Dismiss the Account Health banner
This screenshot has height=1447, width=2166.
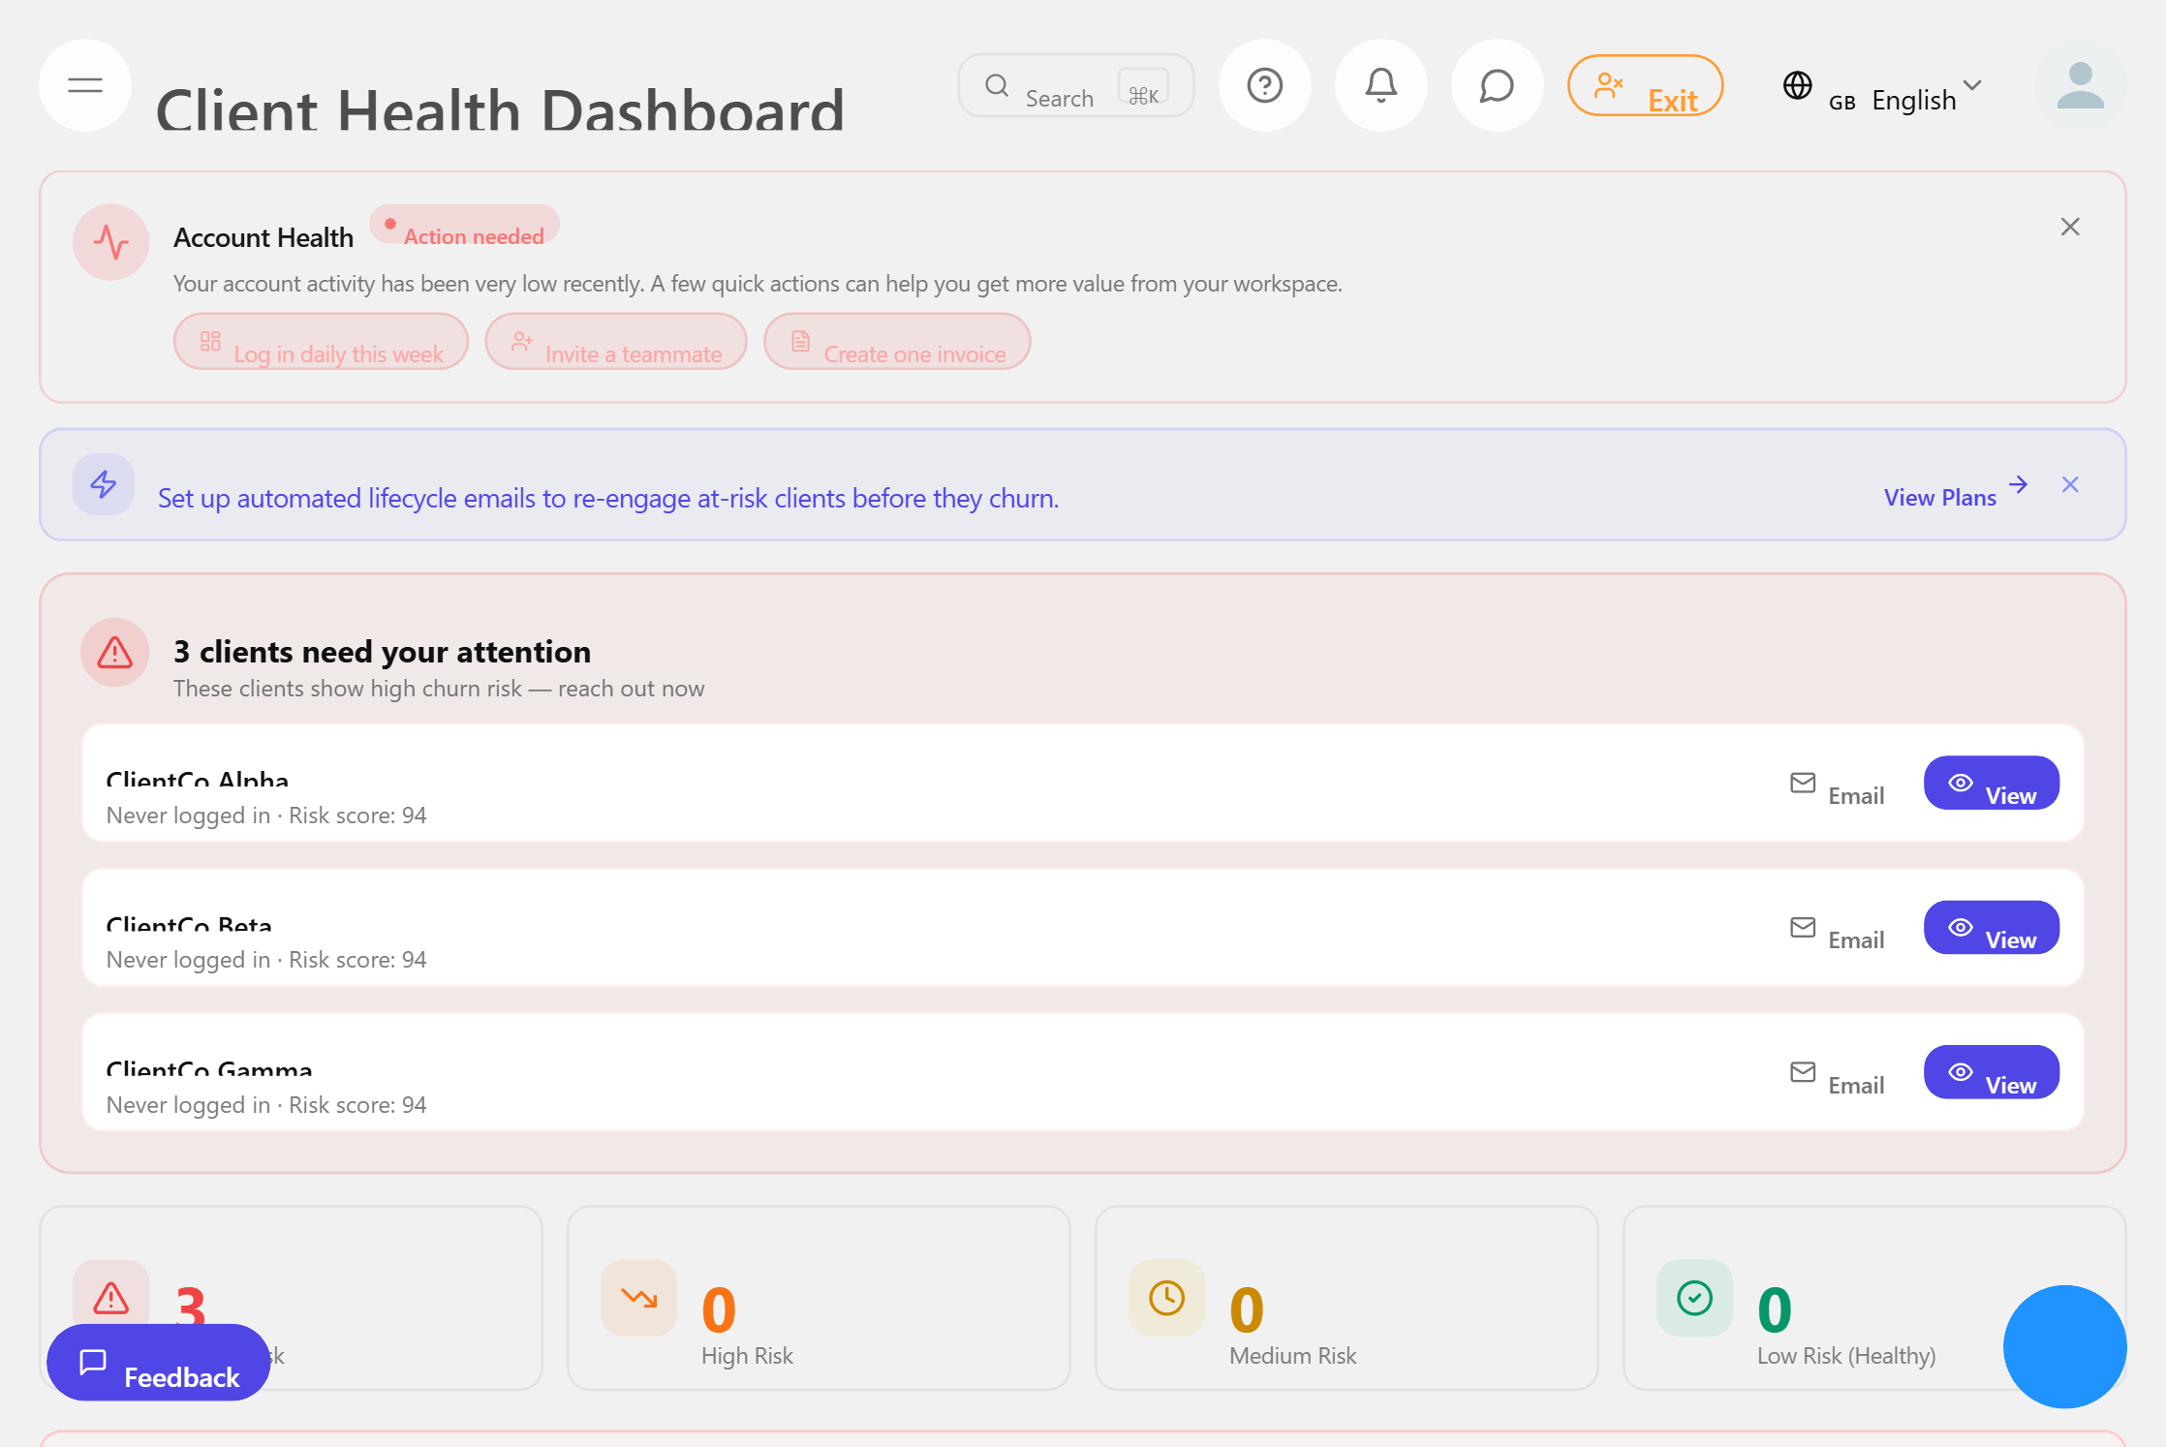(x=2069, y=226)
